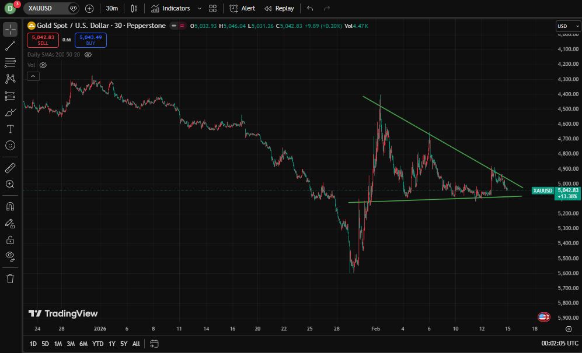Viewport: 582px width, 353px height.
Task: Select the ruler measure tool
Action: click(x=11, y=168)
